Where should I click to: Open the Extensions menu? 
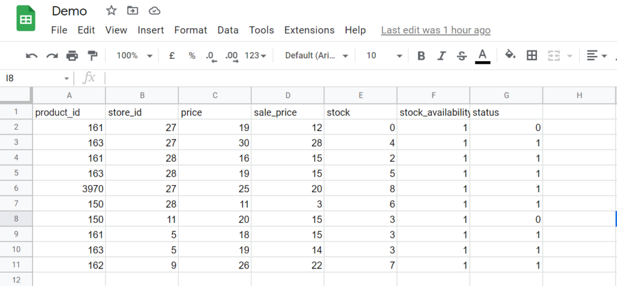309,30
